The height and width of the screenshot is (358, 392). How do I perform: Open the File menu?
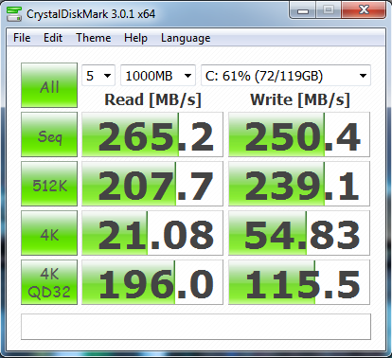[x=22, y=38]
